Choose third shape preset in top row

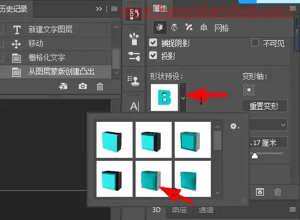click(192, 140)
